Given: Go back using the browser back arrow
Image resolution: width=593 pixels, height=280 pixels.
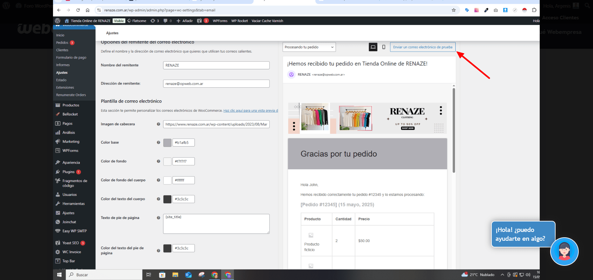Looking at the screenshot, I should 59,10.
